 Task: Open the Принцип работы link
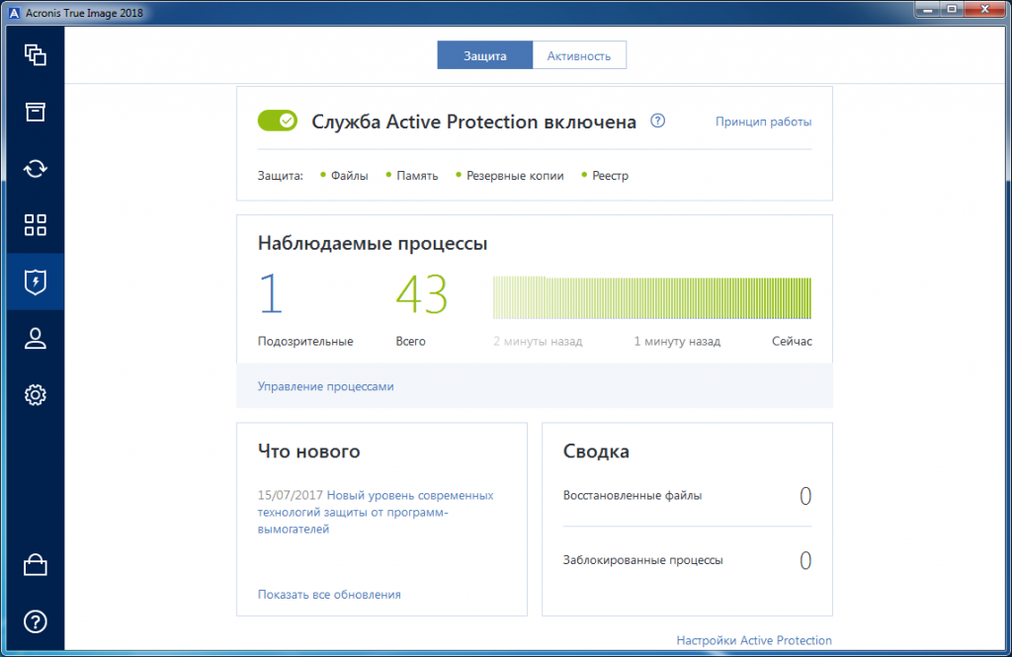pyautogui.click(x=763, y=121)
